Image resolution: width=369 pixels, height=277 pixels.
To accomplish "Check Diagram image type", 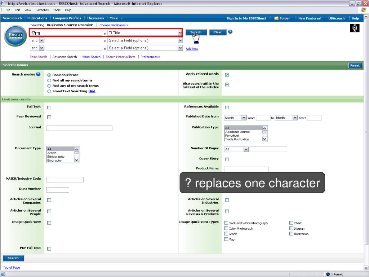I will (x=291, y=228).
